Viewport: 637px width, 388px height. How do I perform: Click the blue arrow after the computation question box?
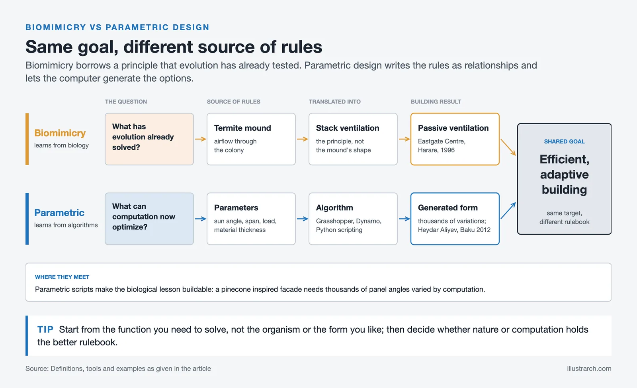click(201, 219)
